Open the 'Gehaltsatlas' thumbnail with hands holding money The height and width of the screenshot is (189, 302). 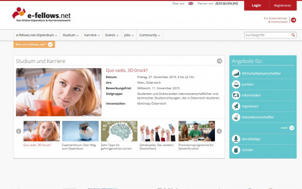click(x=158, y=131)
